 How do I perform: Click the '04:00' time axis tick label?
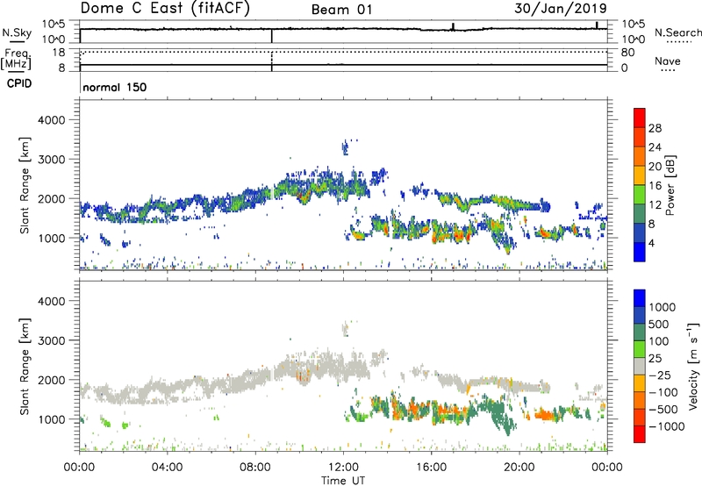tap(167, 468)
